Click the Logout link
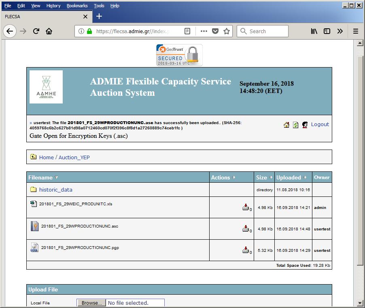Image resolution: width=365 pixels, height=308 pixels. point(320,124)
